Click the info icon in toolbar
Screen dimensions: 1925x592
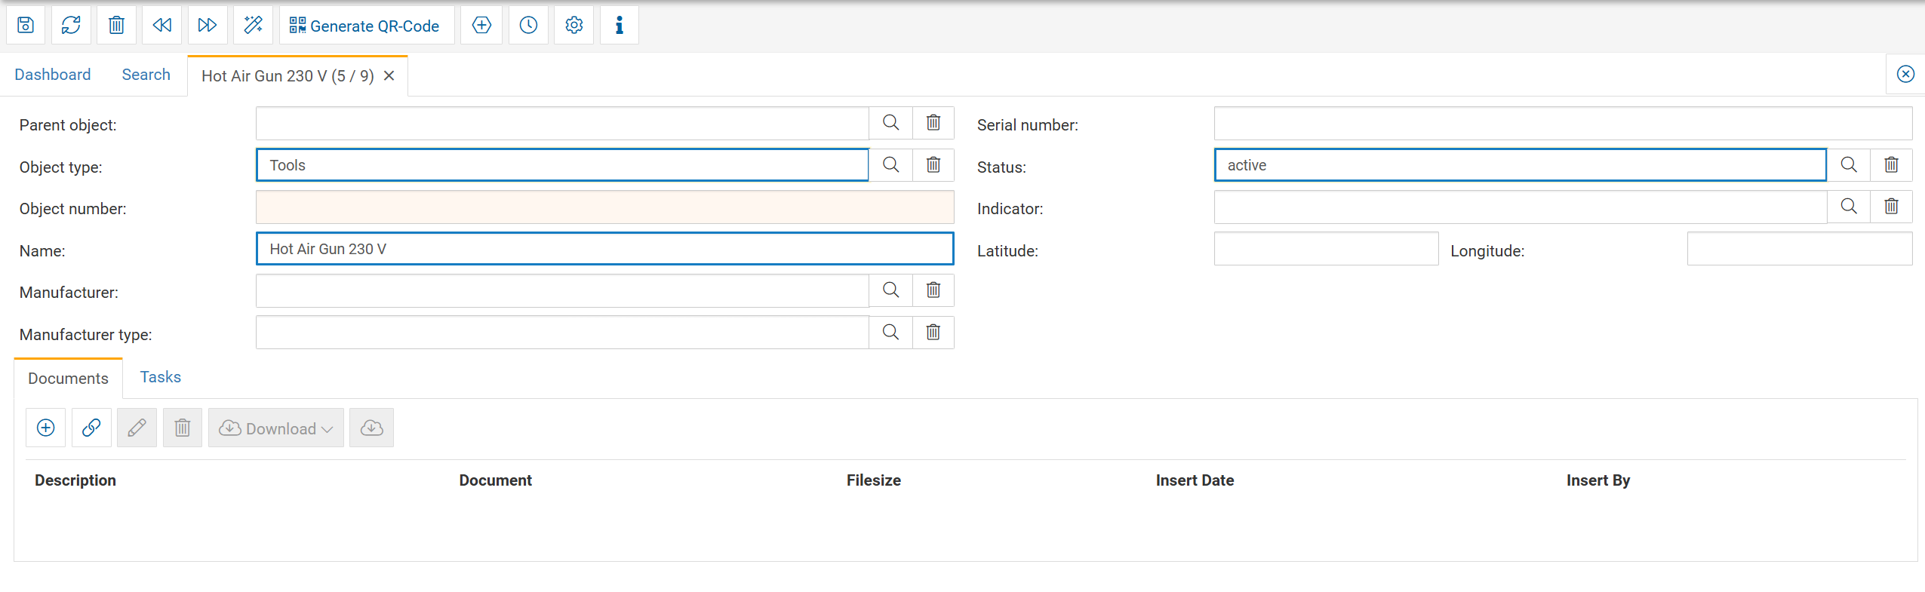pos(619,26)
